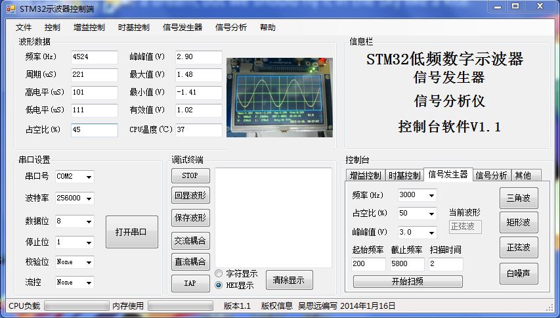
Task: Expand the 数据位 dropdown
Action: click(x=89, y=221)
